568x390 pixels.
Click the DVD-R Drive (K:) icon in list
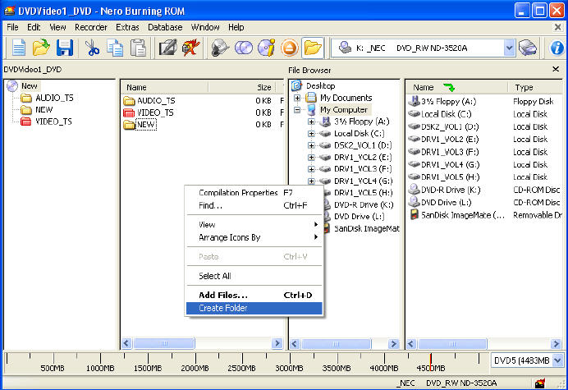click(414, 190)
